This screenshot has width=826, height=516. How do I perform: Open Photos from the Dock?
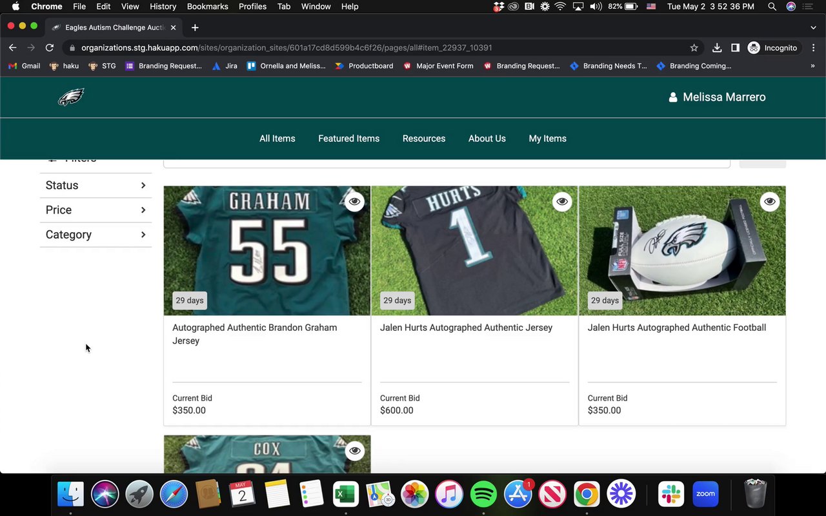point(414,495)
